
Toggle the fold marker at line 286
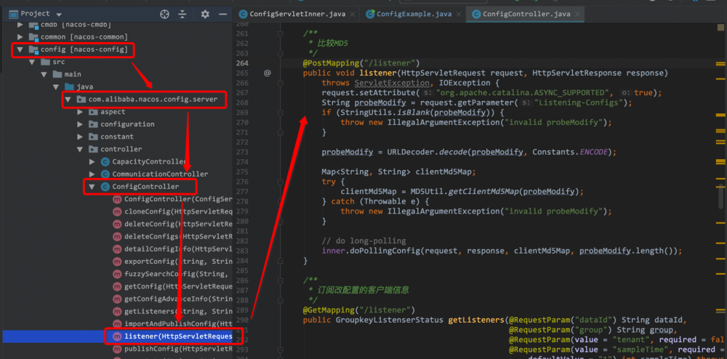pos(281,281)
